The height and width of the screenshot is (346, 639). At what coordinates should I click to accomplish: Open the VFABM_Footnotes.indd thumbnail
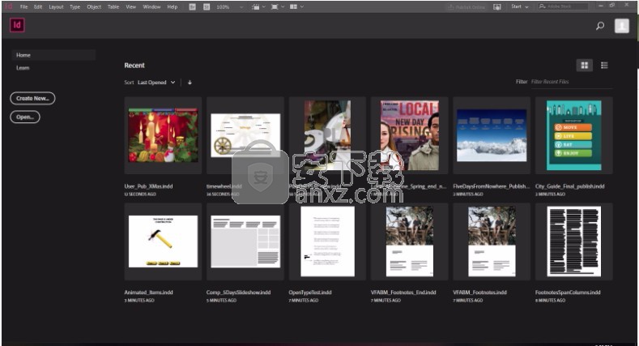[492, 241]
